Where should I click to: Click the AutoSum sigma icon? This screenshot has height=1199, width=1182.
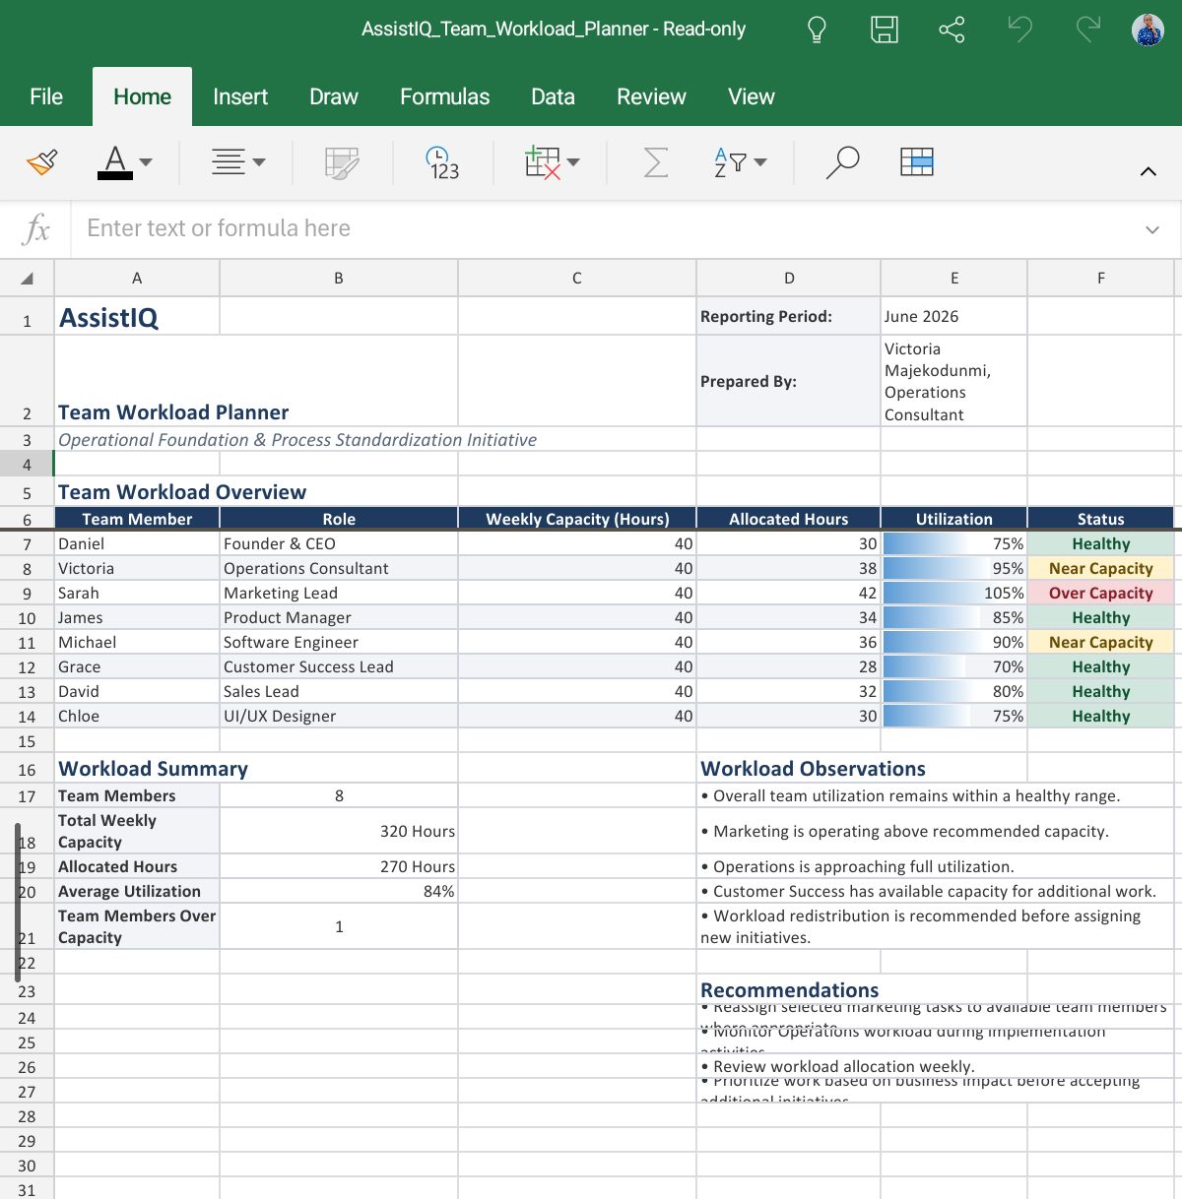(656, 162)
